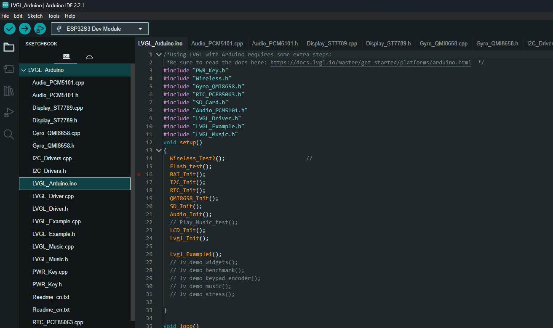Switch to the Gyro_QMI8658.h editor tab
The image size is (553, 328).
pos(497,43)
